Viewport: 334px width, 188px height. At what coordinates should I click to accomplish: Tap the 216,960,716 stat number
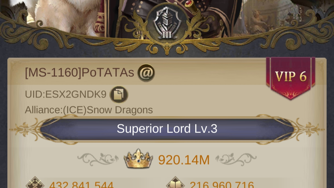click(222, 185)
